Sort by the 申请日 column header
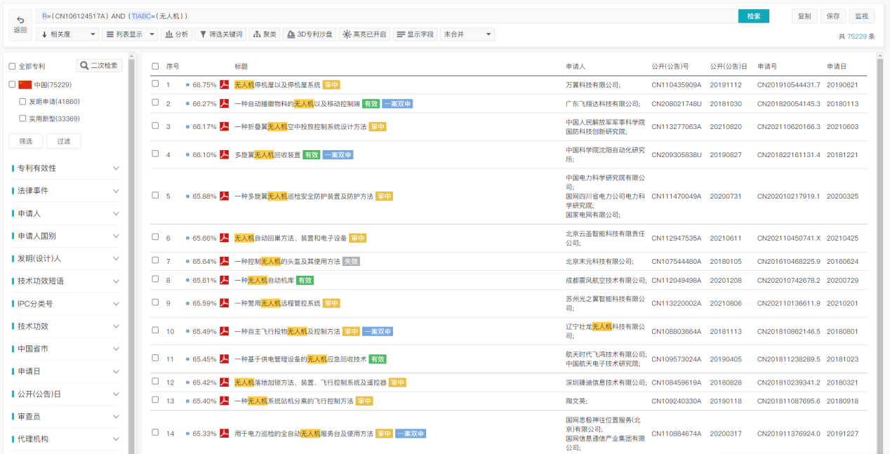The height and width of the screenshot is (454, 890). [837, 66]
